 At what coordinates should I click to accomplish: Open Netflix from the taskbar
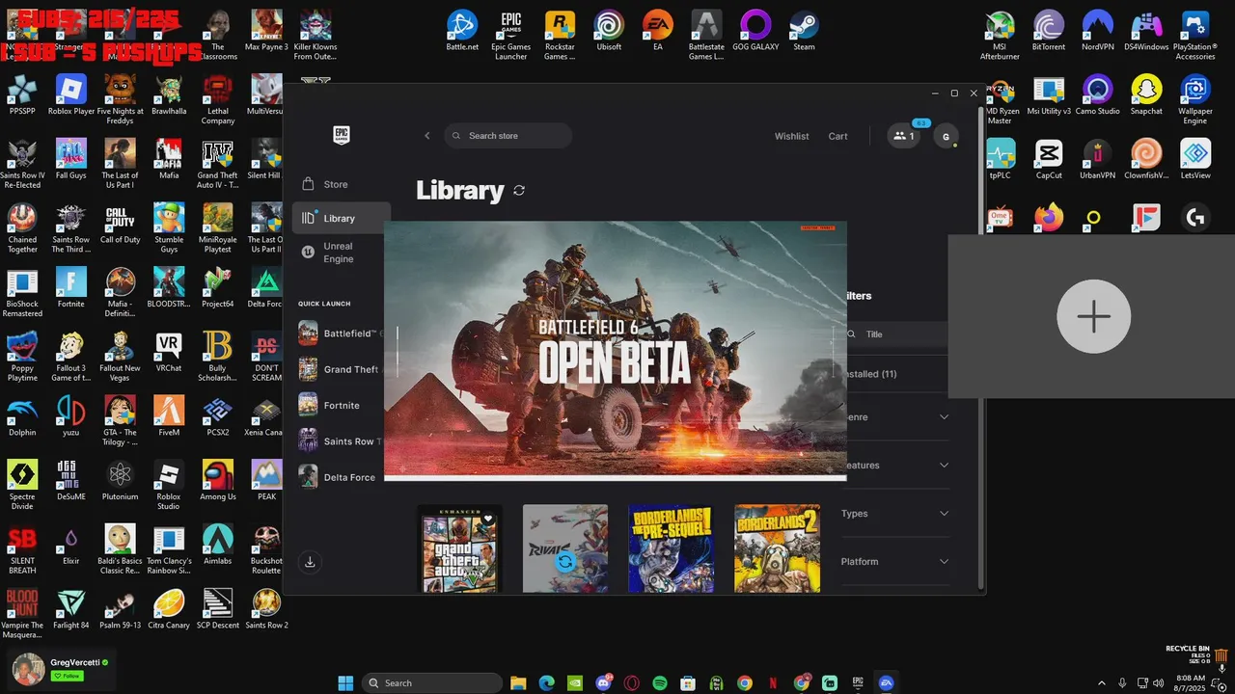coord(773,683)
